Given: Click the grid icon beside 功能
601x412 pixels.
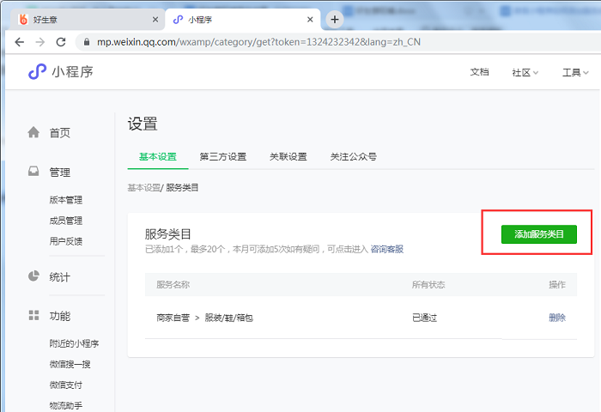Looking at the screenshot, I should [x=33, y=315].
